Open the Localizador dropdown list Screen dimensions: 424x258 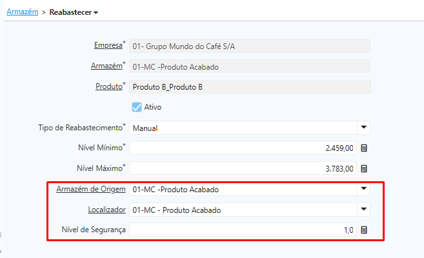[x=364, y=210]
